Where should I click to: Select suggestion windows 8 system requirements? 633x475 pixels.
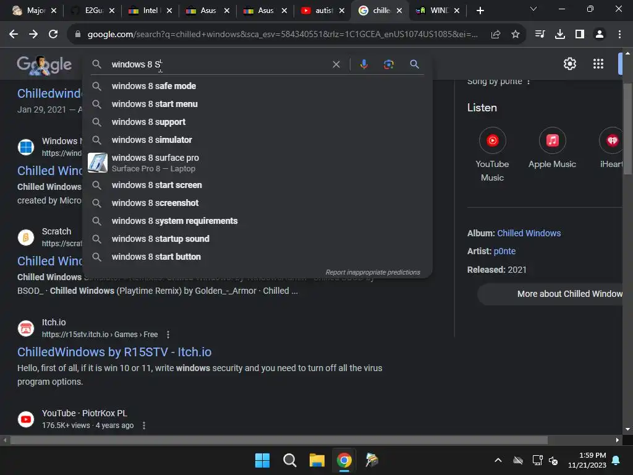[x=257, y=221]
